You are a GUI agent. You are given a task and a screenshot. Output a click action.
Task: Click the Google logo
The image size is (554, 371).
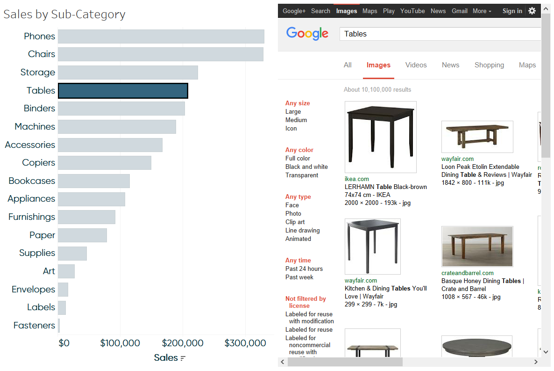click(307, 34)
